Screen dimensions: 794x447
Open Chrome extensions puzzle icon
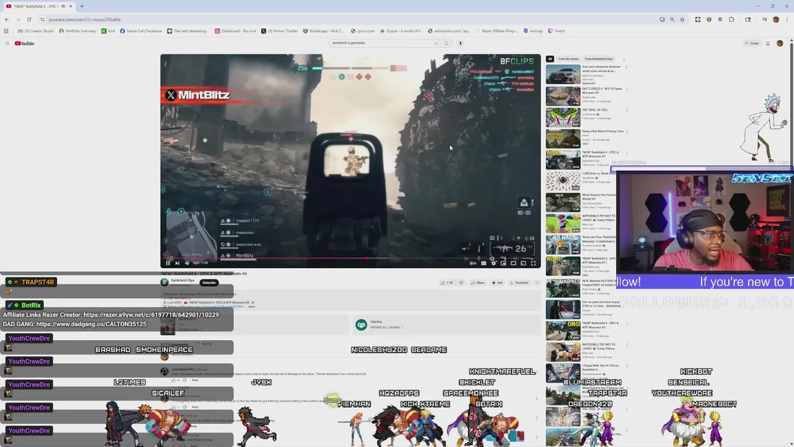click(731, 19)
